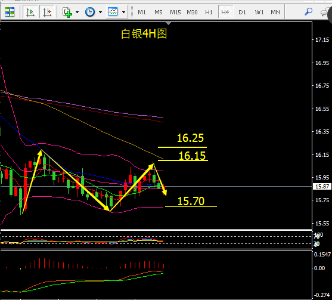Viewport: 332px width, 300px height.
Task: Open the chat bubbles icon
Action: 324,12
